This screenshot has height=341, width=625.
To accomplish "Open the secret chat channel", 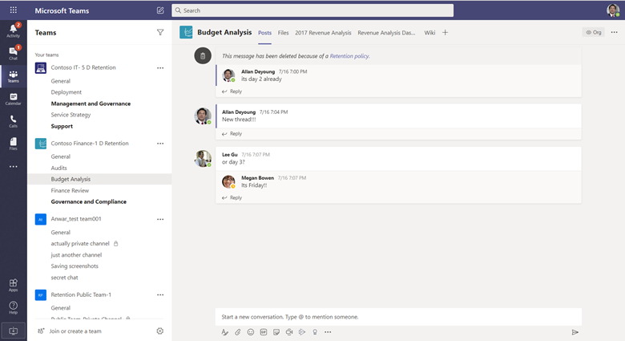I will point(64,278).
